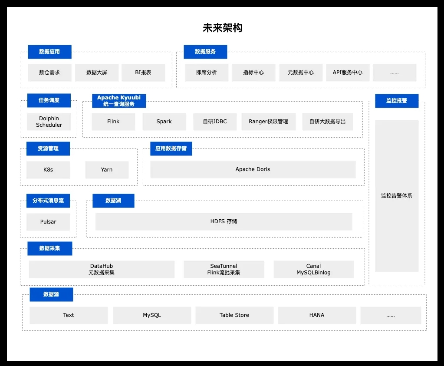444x366 pixels.
Task: Click the Text data source box
Action: coord(69,315)
